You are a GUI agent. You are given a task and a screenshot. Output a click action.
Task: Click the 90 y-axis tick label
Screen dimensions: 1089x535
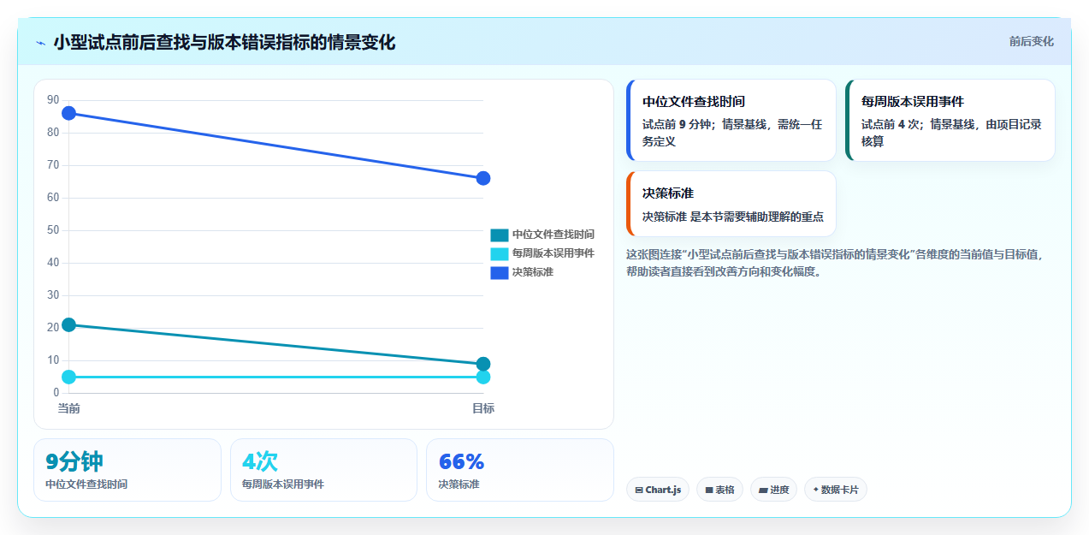54,100
